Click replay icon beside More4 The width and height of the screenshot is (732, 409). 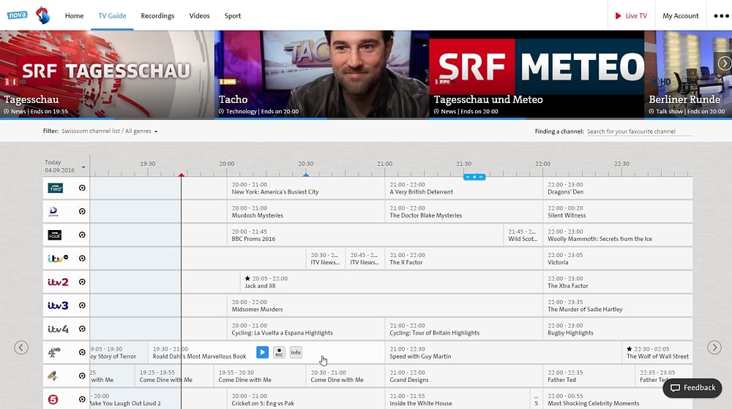click(x=82, y=375)
